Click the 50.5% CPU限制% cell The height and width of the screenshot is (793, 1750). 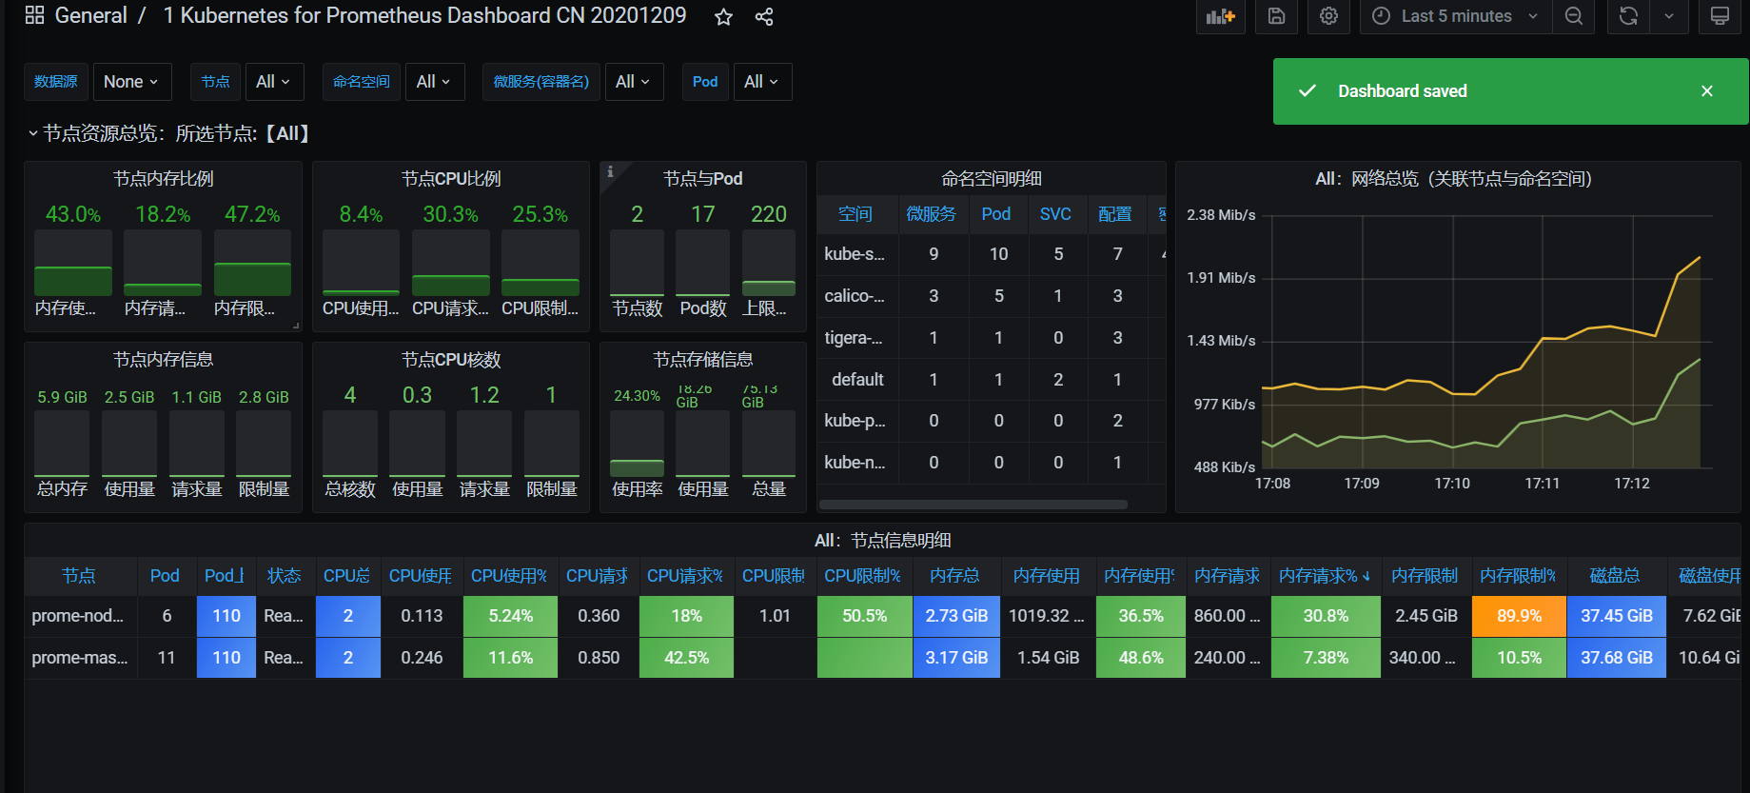864,616
